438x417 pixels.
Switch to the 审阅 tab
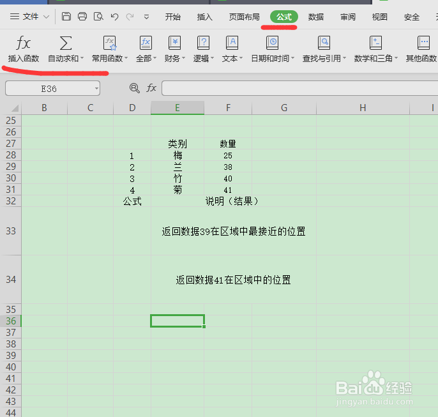pyautogui.click(x=348, y=17)
